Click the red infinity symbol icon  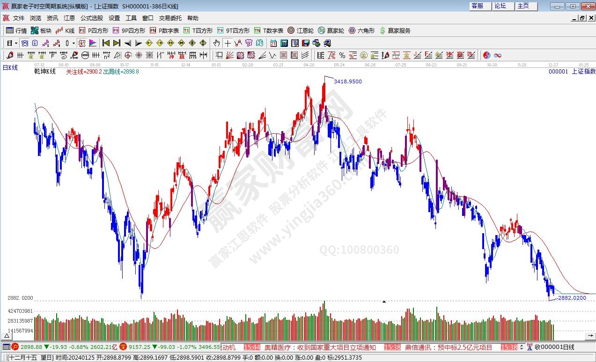[x=497, y=55]
